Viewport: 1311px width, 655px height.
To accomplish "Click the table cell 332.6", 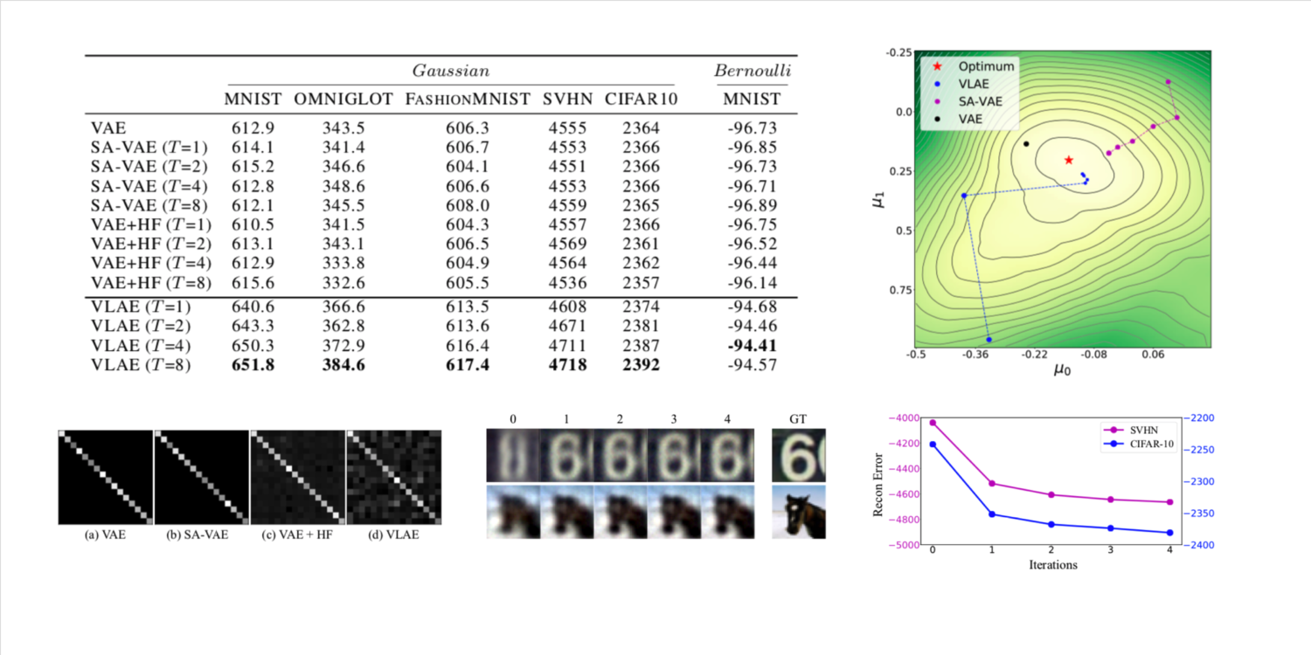I will (343, 281).
